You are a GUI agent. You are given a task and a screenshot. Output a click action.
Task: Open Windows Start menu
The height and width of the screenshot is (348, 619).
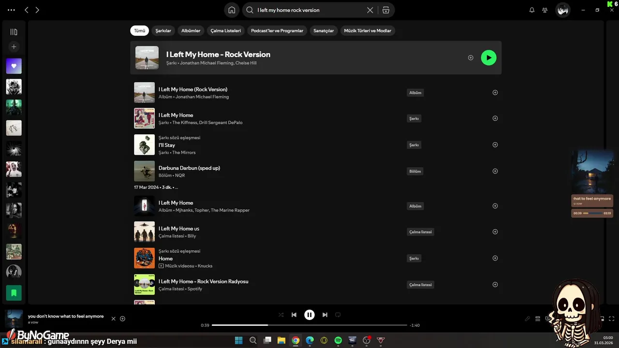pyautogui.click(x=239, y=340)
